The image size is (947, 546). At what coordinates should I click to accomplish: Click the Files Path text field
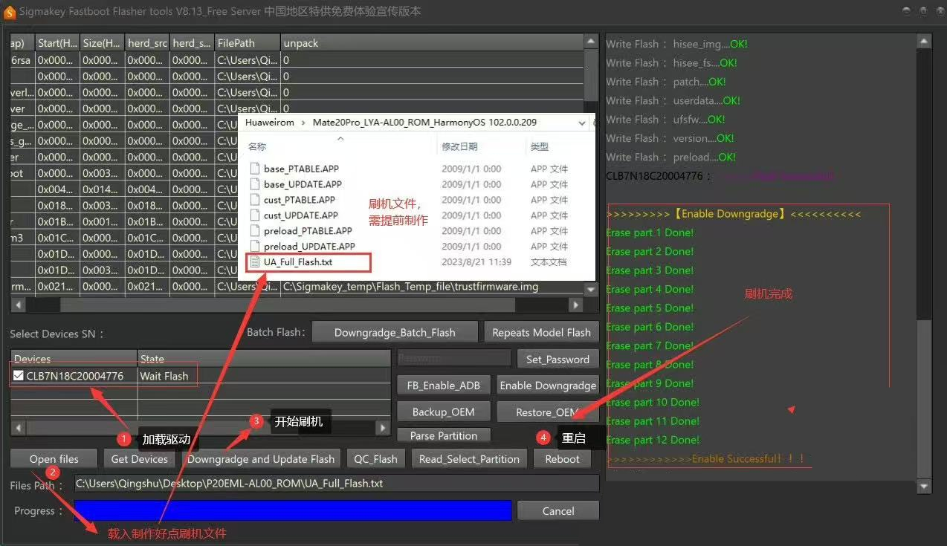pyautogui.click(x=337, y=483)
